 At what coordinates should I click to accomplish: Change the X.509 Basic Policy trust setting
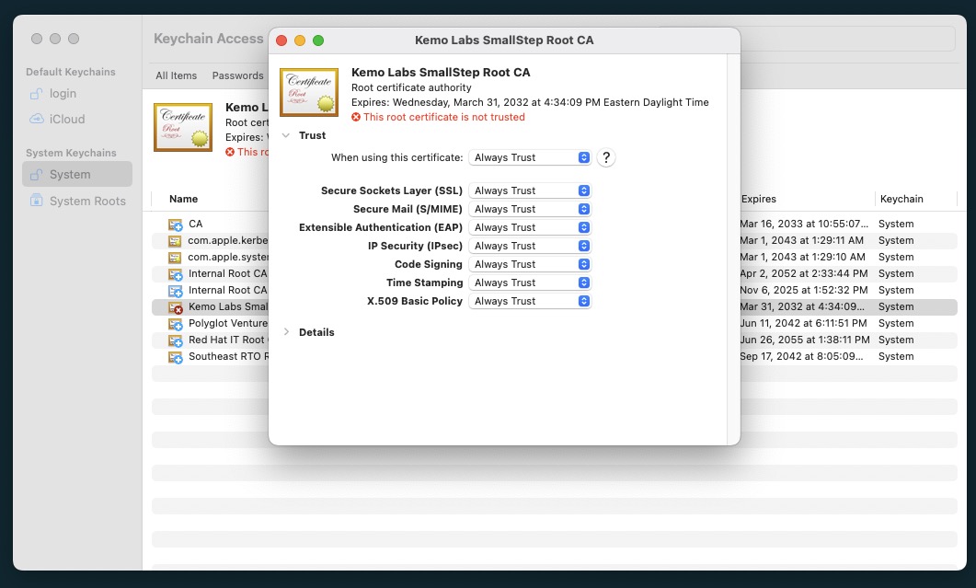pyautogui.click(x=530, y=301)
